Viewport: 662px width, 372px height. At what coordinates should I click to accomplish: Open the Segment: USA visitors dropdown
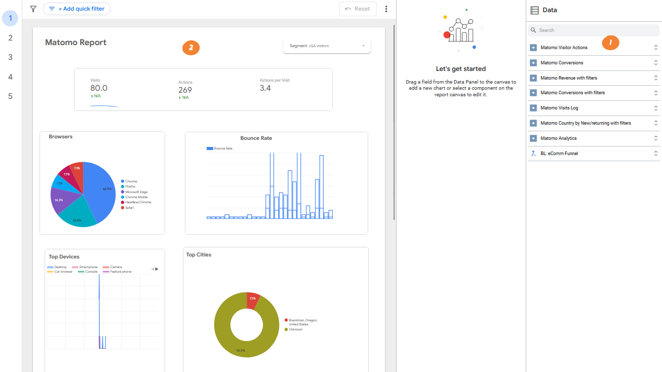(327, 46)
